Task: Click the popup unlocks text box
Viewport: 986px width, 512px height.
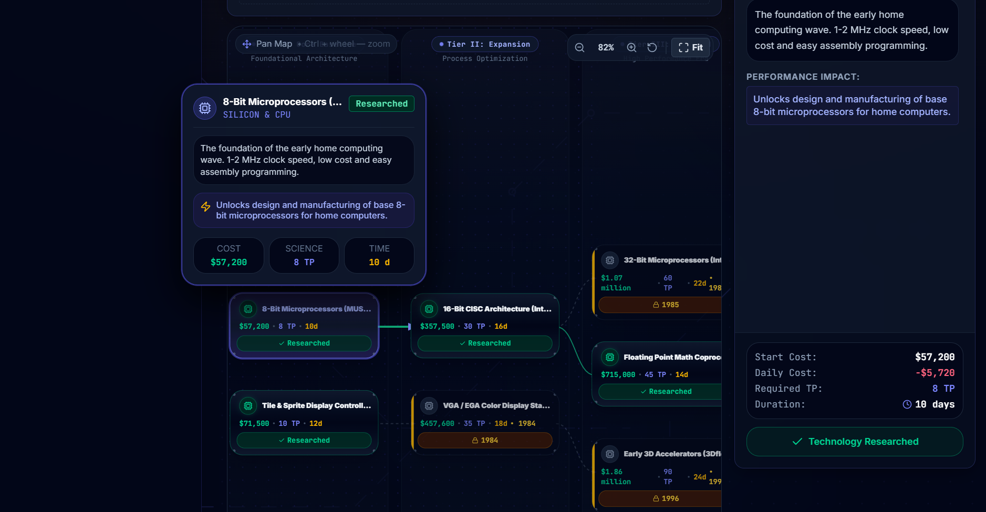Action: [x=304, y=211]
